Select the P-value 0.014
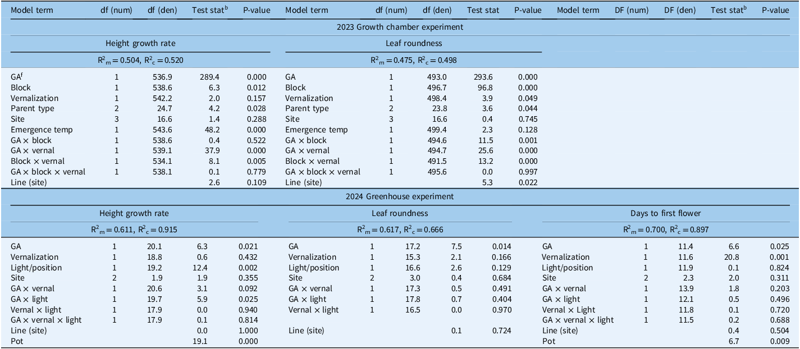The image size is (800, 349). 501,246
